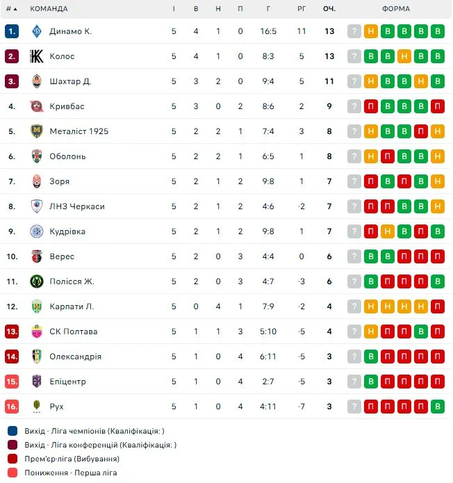Viewport: 453px width, 483px height.
Task: Click the Металіст 1925 crest
Action: [x=37, y=131]
